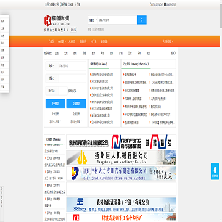Expand the rightmost dropdown in orange navigation bar
Screen dimensions: 222x222
coord(168,41)
